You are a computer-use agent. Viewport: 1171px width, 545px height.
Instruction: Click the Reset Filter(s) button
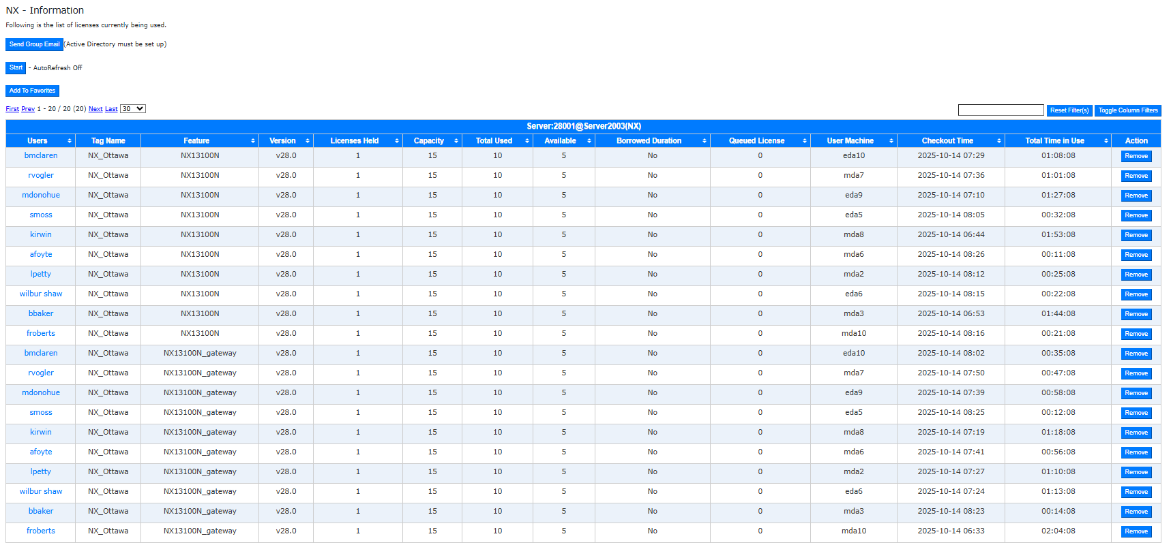(1069, 110)
